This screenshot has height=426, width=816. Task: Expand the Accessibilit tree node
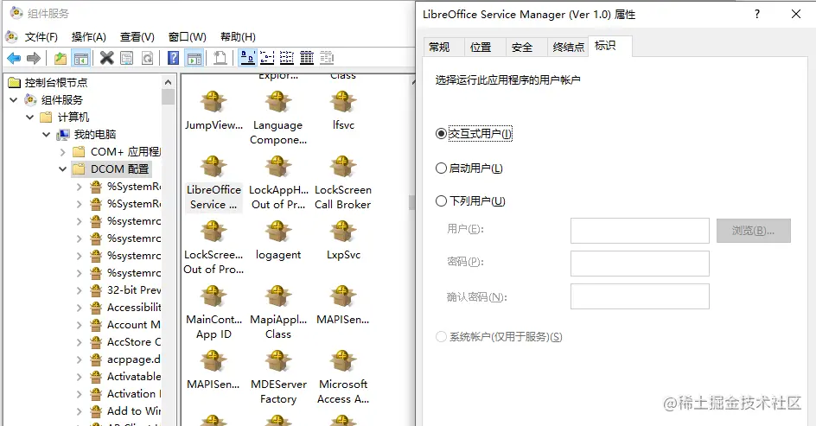[x=80, y=308]
